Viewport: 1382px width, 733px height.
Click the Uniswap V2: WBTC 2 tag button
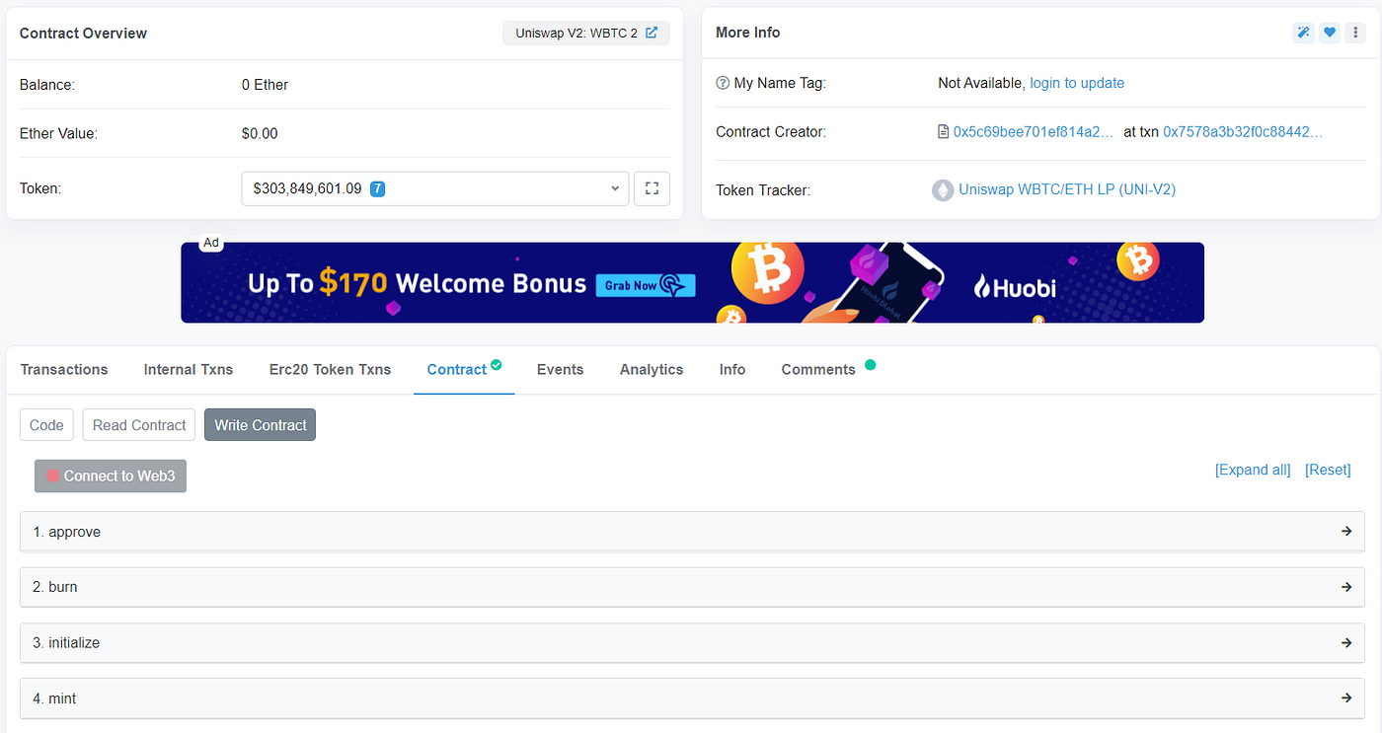point(586,33)
